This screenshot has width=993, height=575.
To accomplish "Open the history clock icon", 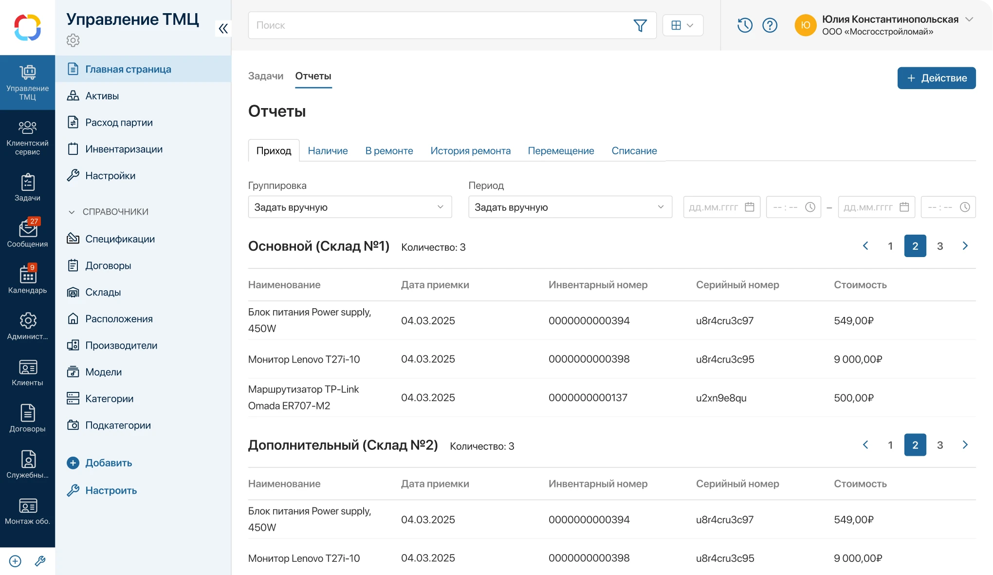I will 744,25.
